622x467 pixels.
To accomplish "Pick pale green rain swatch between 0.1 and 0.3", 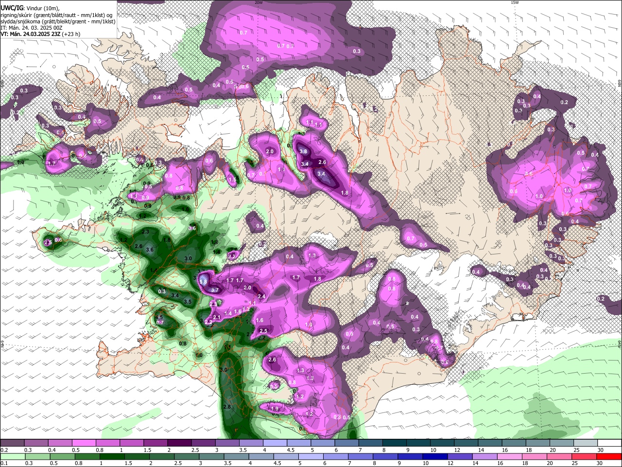I will click(x=12, y=456).
